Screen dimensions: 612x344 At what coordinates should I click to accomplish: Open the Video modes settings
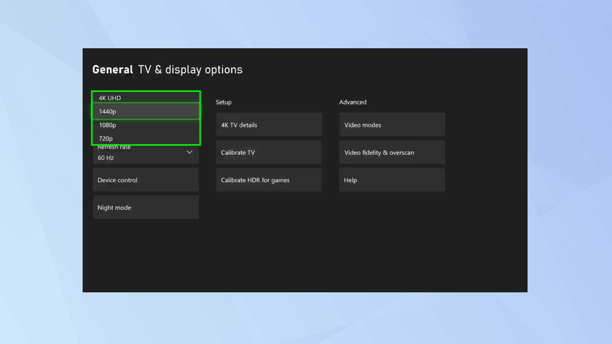coord(391,124)
